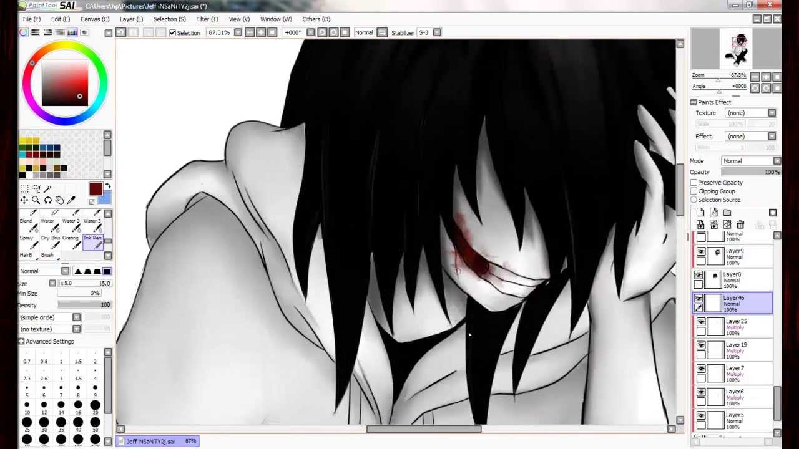
Task: Open the Canvas menu
Action: coord(95,19)
